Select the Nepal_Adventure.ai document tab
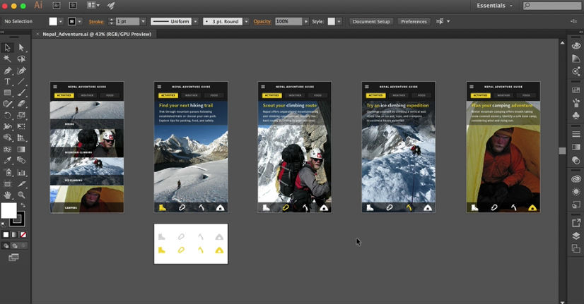Image resolution: width=584 pixels, height=304 pixels. pyautogui.click(x=97, y=34)
